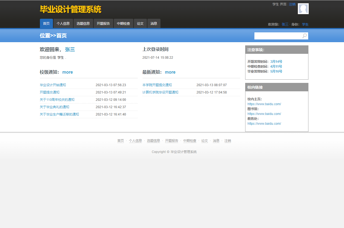Open the 选题信息 tab
The width and height of the screenshot is (344, 228).
pos(83,23)
